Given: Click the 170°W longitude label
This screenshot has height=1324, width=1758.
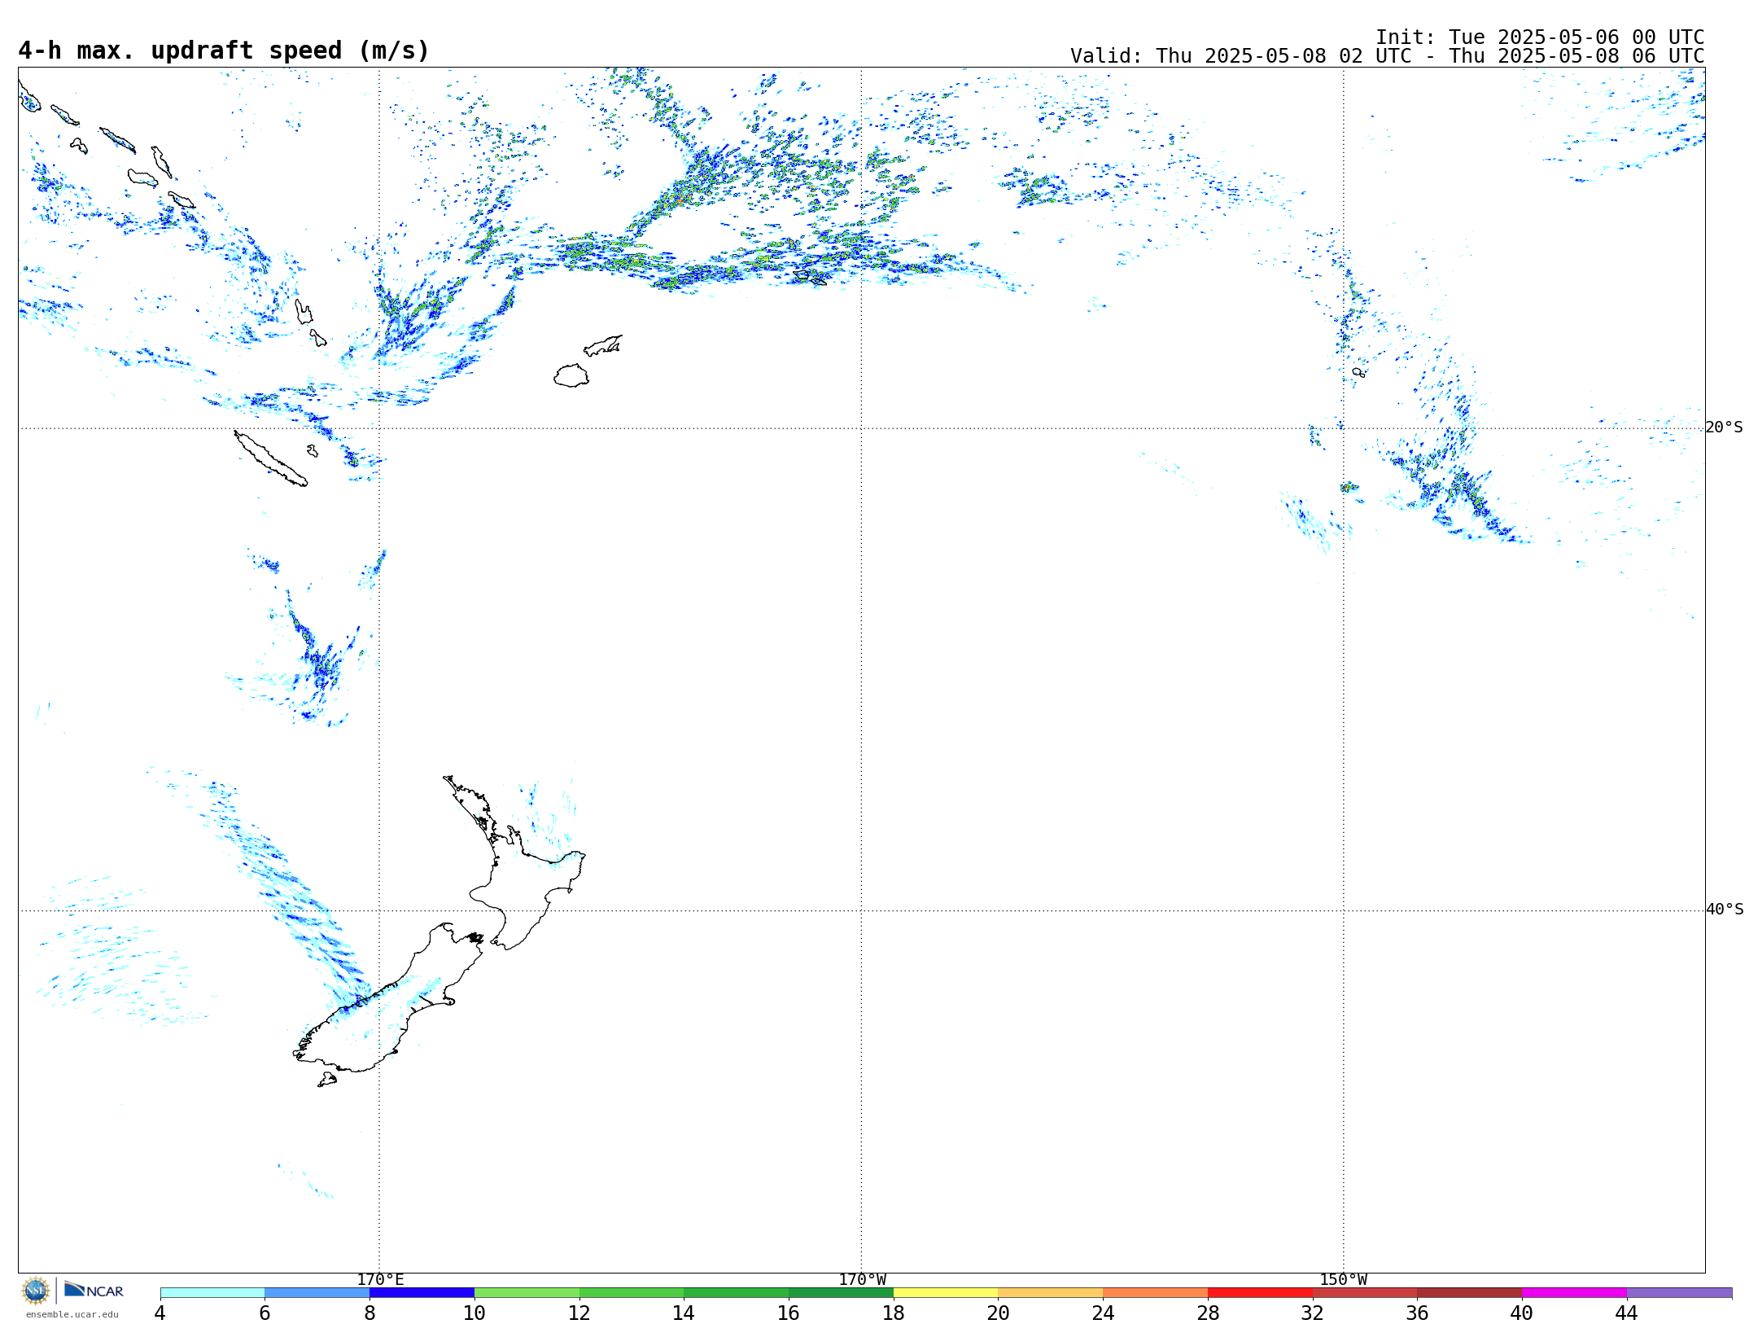Looking at the screenshot, I should coord(862,1280).
